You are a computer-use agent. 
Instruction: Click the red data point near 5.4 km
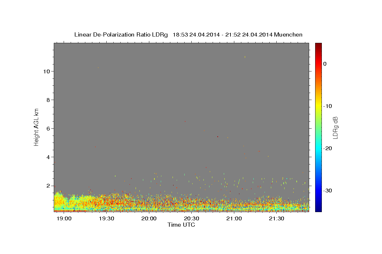tap(218, 137)
